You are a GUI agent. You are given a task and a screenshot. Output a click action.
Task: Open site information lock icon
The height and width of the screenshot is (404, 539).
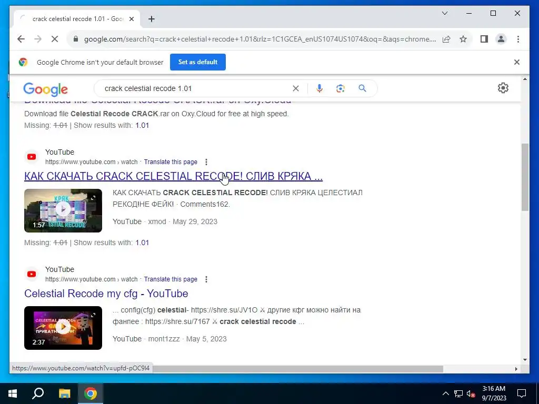click(x=76, y=39)
